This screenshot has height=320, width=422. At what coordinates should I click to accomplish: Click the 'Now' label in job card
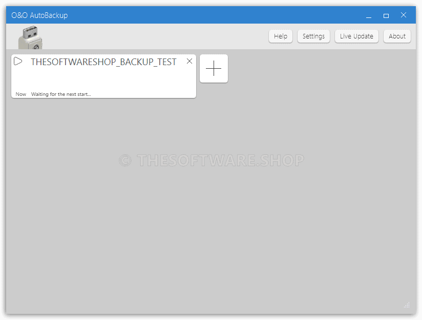(20, 94)
